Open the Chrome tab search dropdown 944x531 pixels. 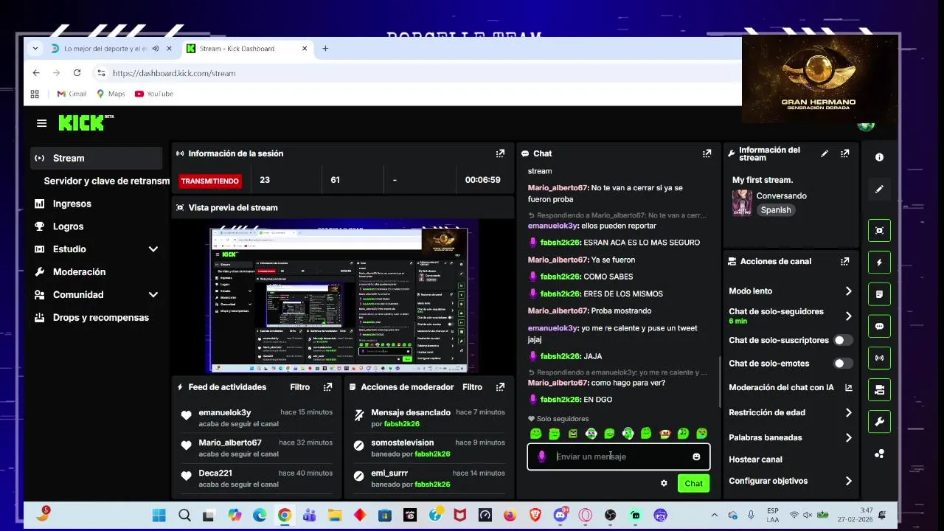[x=35, y=49]
